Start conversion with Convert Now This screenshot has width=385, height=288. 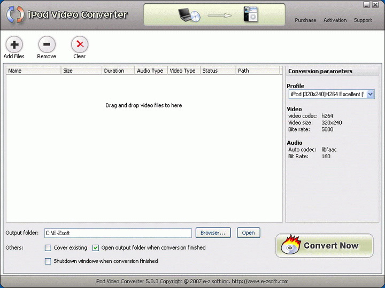[x=325, y=246]
